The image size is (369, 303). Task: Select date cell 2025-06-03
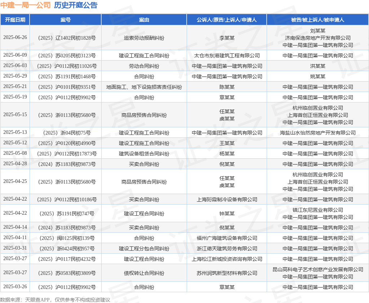(x=15, y=66)
